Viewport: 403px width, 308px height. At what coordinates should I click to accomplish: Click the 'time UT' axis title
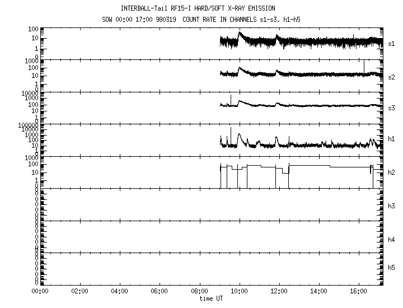[211, 298]
